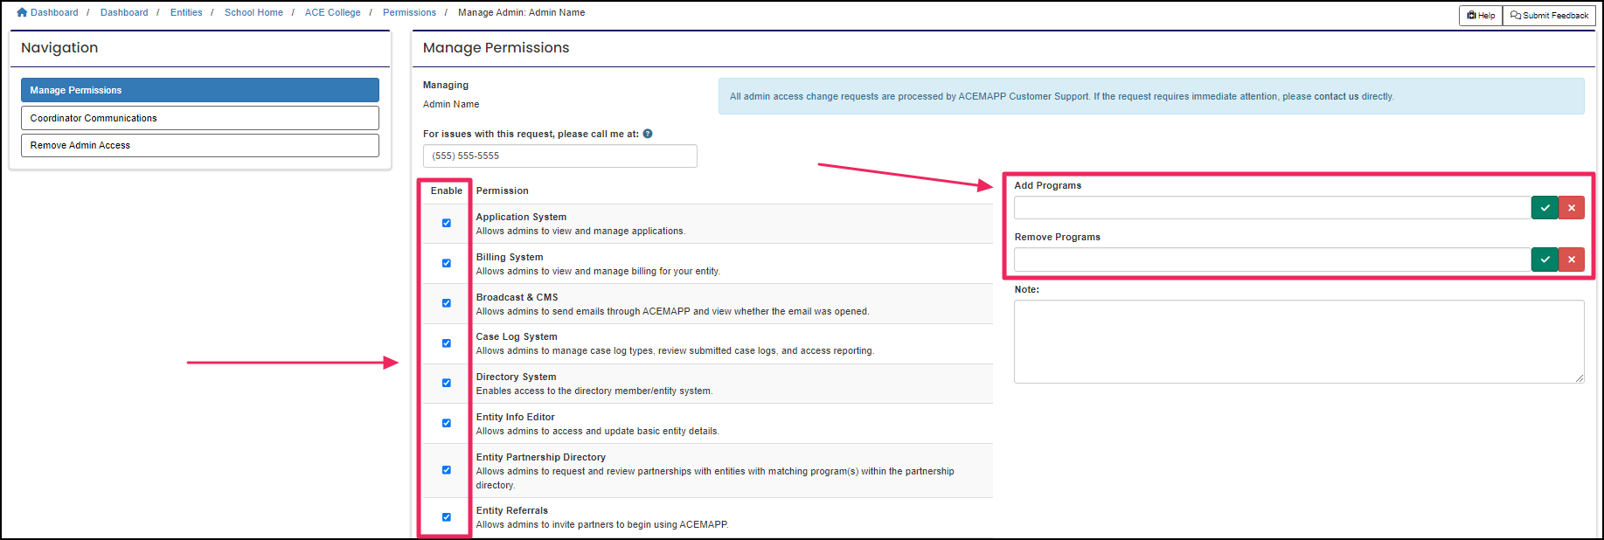Select Coordinator Communications in Navigation
Viewport: 1604px width, 540px height.
click(200, 118)
